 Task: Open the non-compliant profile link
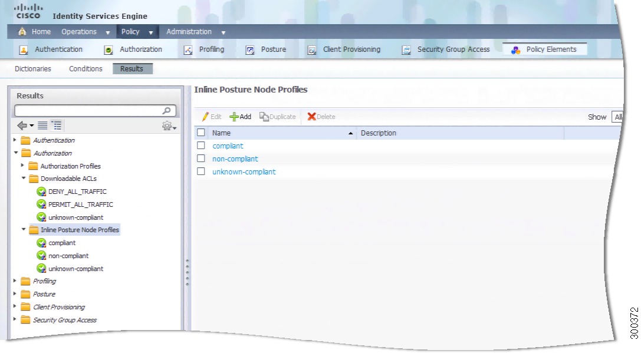[235, 159]
